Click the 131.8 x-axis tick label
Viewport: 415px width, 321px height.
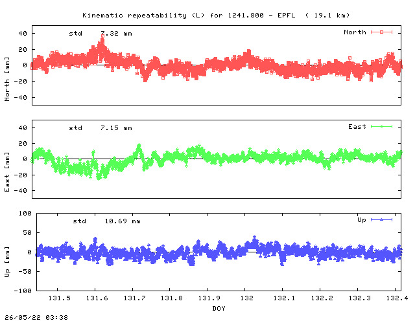coord(172,298)
